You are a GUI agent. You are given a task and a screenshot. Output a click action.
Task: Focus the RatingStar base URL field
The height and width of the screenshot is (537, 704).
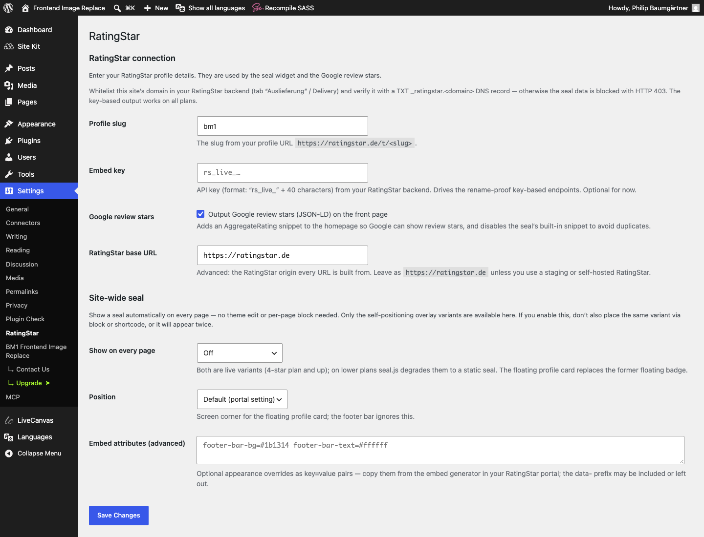tap(283, 255)
